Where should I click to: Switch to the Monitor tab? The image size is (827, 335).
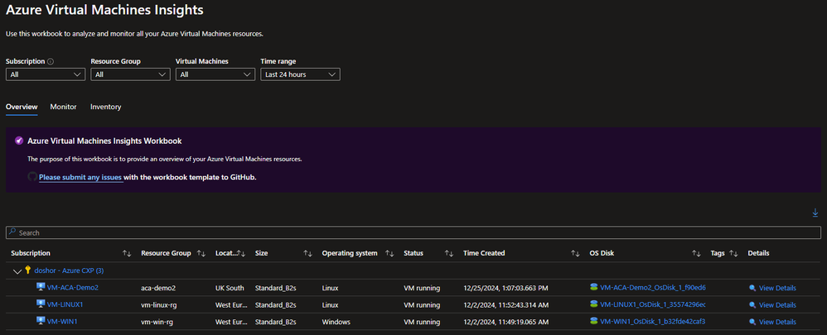pyautogui.click(x=63, y=107)
